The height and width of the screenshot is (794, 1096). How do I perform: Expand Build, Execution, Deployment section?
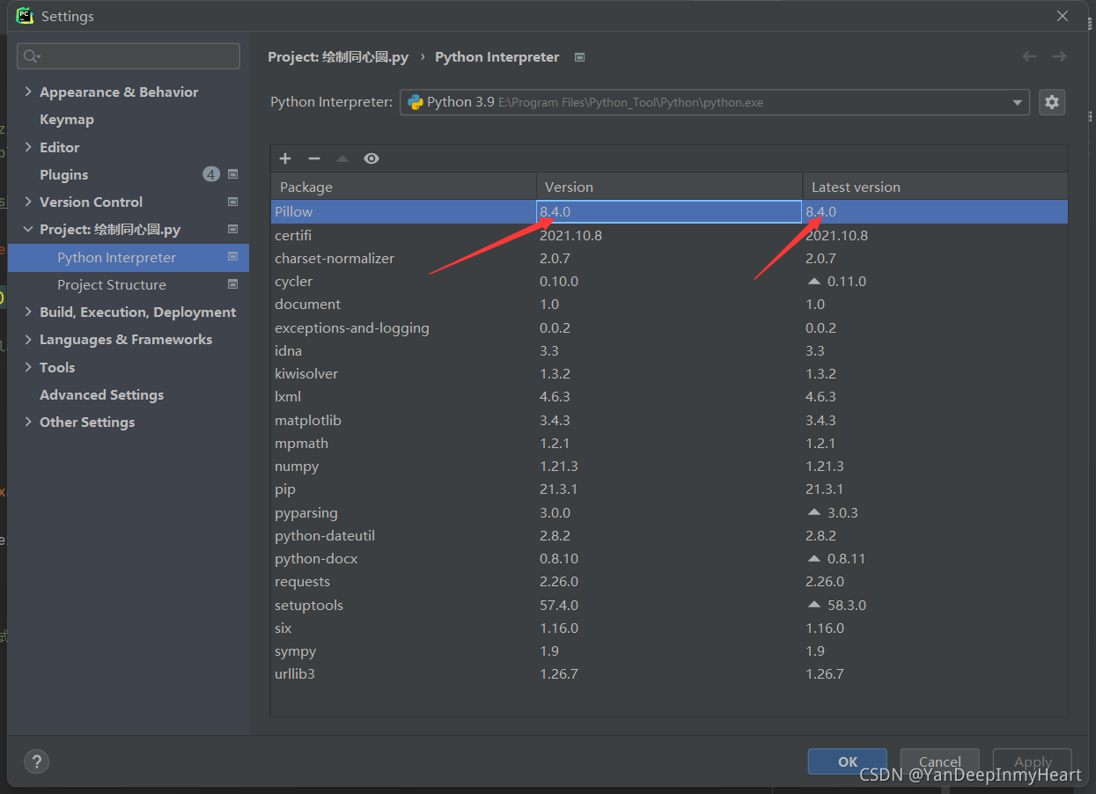(28, 312)
